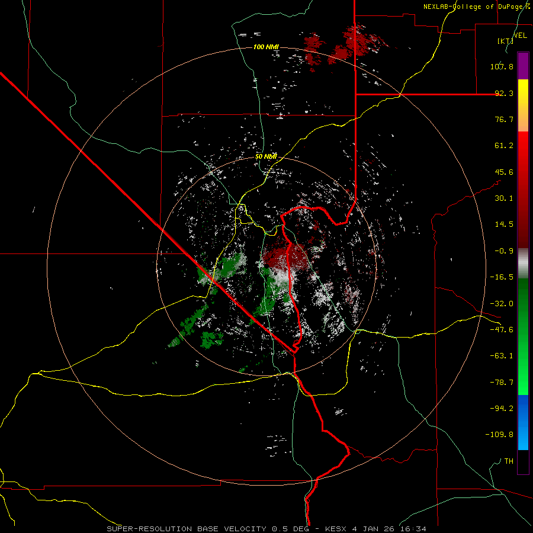The width and height of the screenshot is (533, 533).
Task: Click the -78.7 legend value
Action: pos(502,383)
